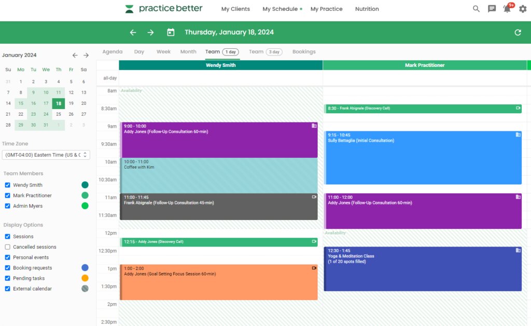Click the orange Pending tasks color swatch
Viewport: 531px width, 326px height.
[x=85, y=278]
